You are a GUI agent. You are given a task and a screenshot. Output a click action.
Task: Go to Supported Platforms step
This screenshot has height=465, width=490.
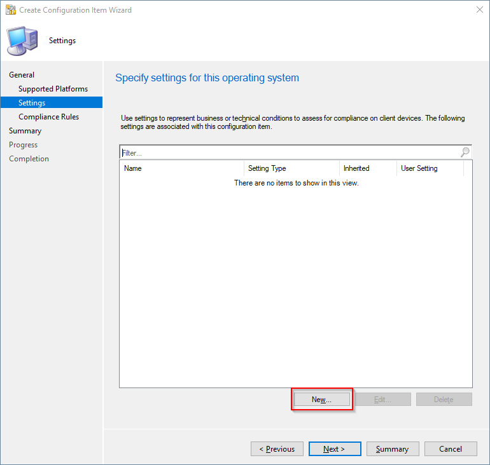[53, 89]
